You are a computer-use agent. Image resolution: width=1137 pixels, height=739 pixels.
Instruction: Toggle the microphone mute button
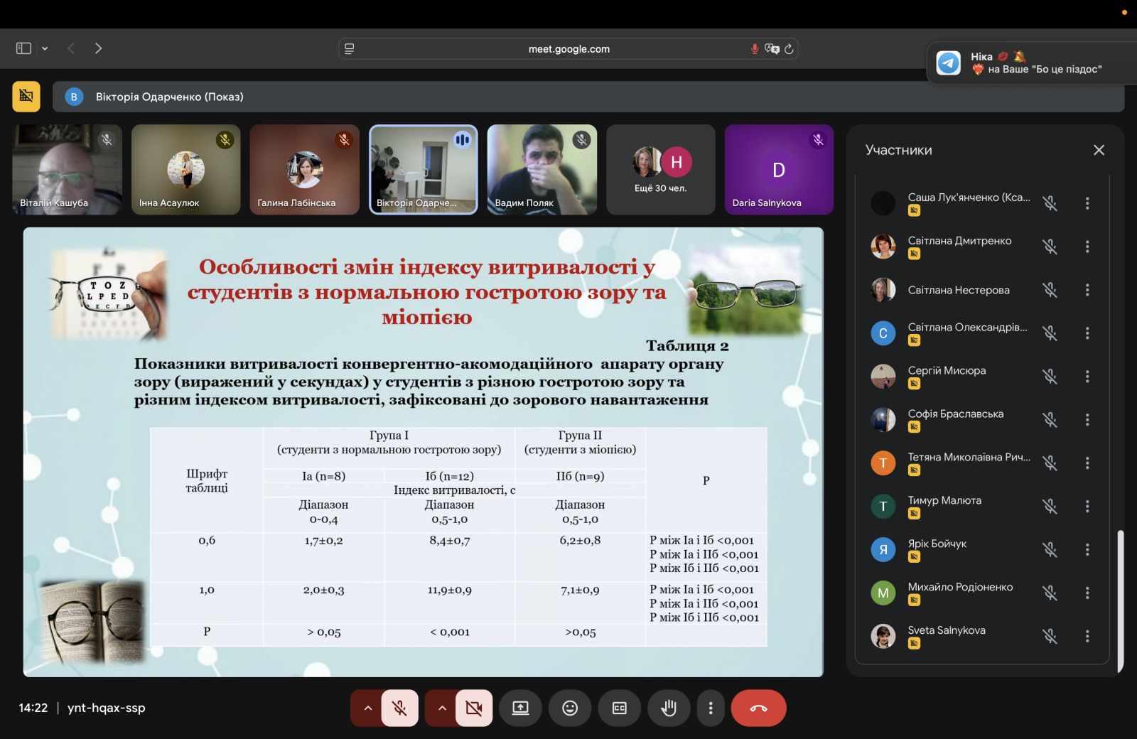pos(399,708)
